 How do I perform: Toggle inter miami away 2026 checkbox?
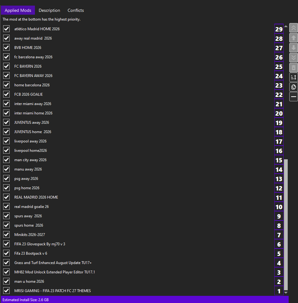pos(6,103)
